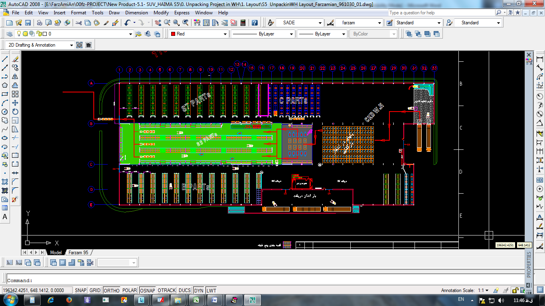Open the Layer Properties Manager
Viewport: 545px width, 306px height.
coord(10,34)
